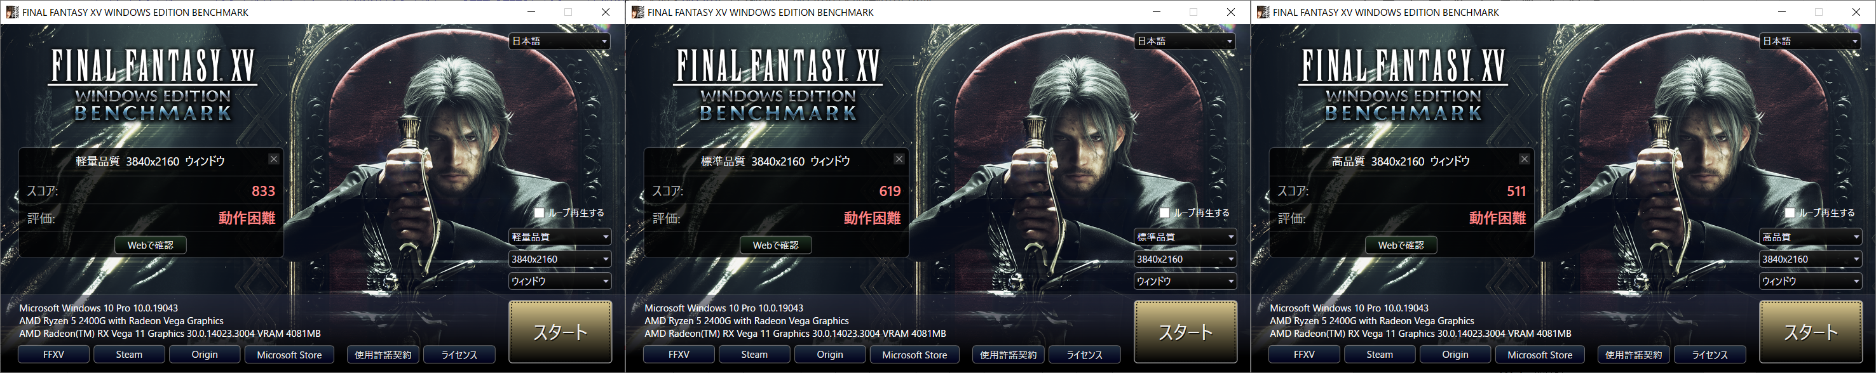Enable ループ再生する checkbox in the 軽量品質 window

point(539,213)
